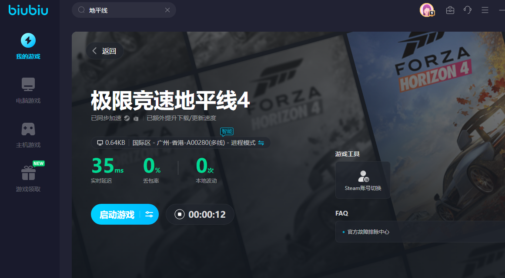
Task: Click the biubiu logo
Action: (28, 10)
